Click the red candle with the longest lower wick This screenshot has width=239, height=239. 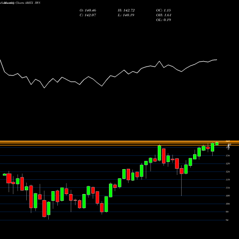182,171
